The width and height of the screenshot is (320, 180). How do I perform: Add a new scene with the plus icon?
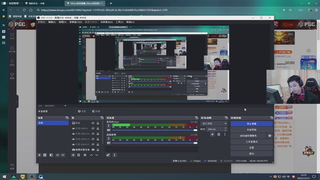(39, 155)
